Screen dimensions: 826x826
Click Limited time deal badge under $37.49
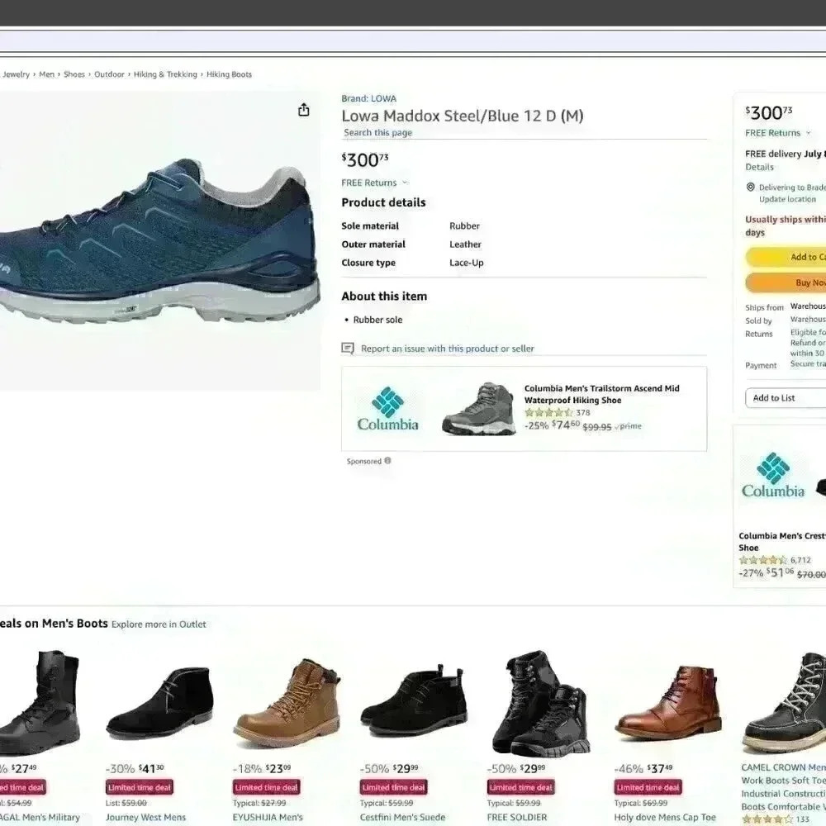(x=648, y=787)
